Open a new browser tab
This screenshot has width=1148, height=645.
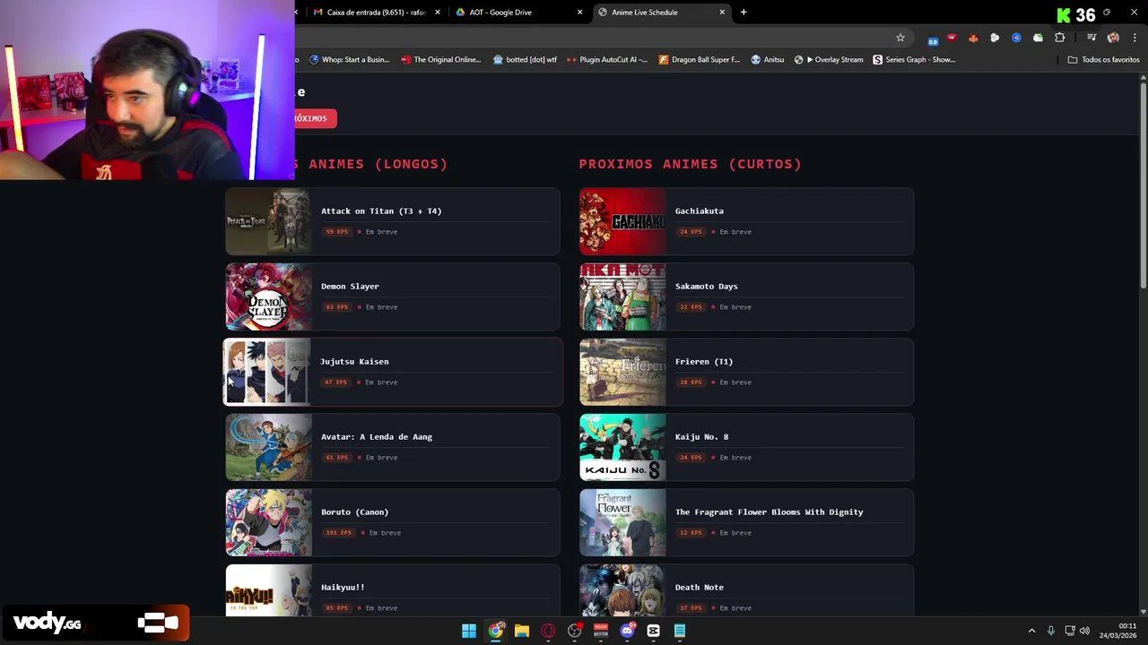tap(744, 13)
